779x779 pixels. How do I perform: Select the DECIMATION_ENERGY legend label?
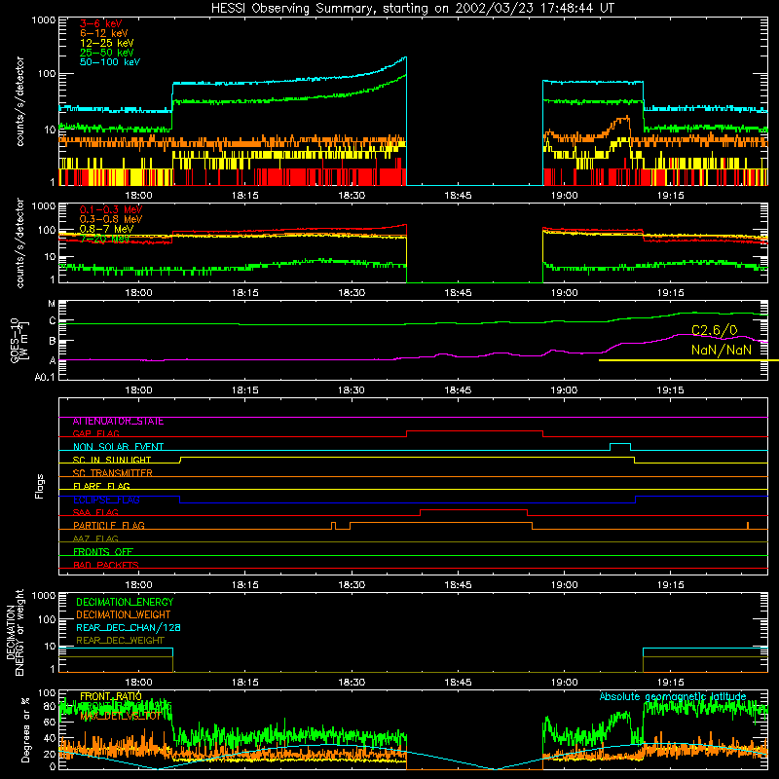pyautogui.click(x=125, y=602)
